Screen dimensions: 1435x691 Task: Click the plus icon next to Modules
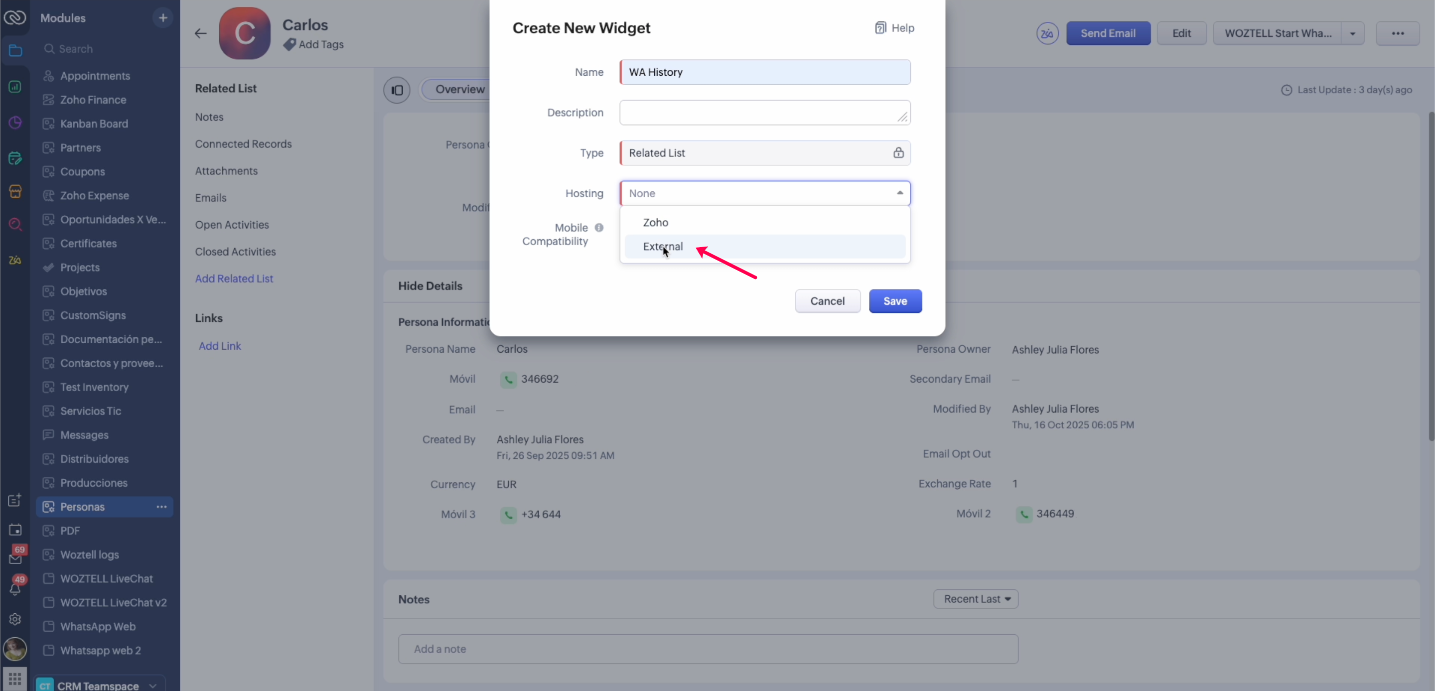[162, 18]
